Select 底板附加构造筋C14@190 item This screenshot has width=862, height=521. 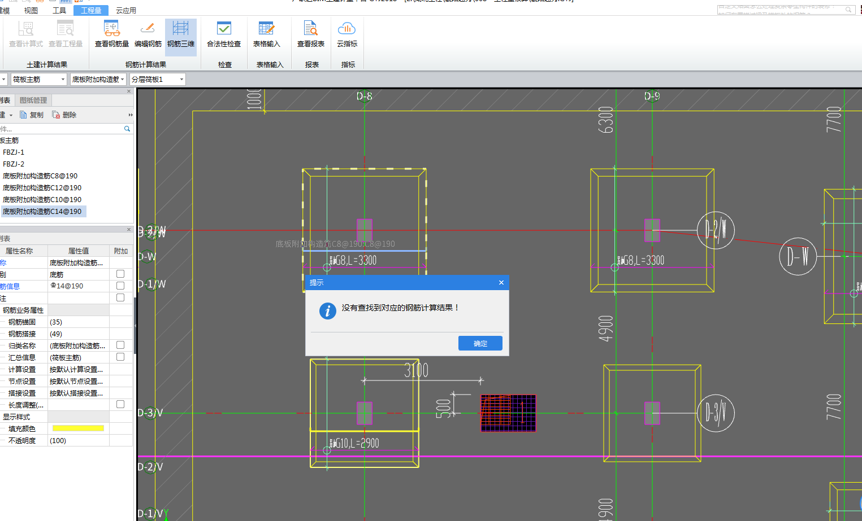tap(42, 212)
